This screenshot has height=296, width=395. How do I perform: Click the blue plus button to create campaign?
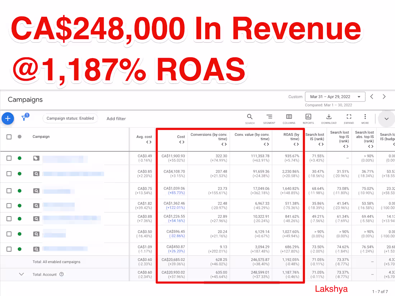tap(8, 118)
